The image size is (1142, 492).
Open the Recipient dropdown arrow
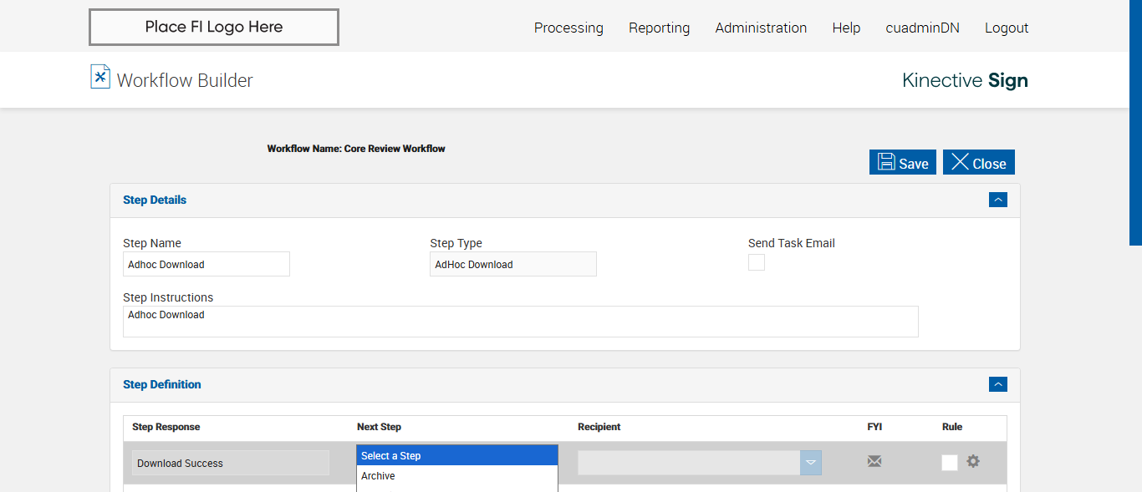[810, 463]
